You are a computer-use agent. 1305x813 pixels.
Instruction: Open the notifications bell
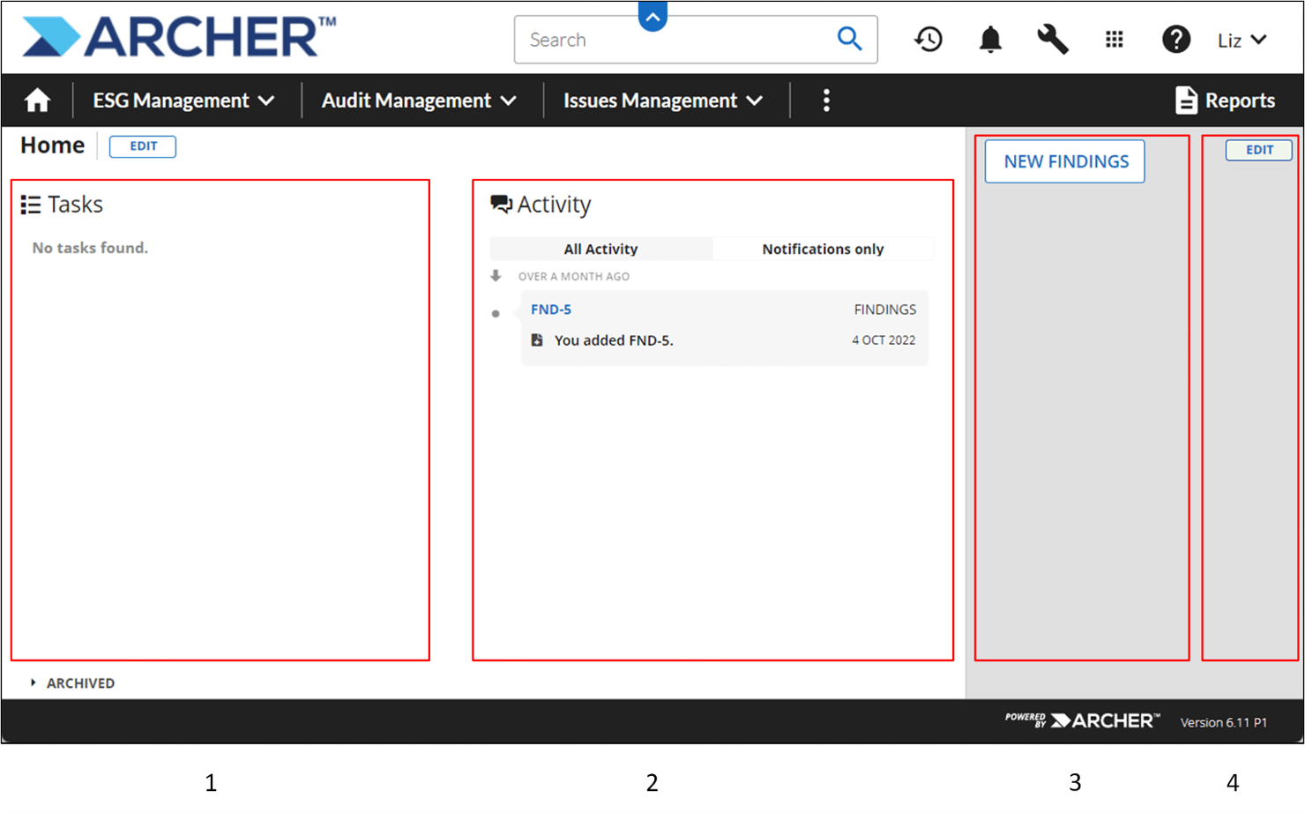coord(989,39)
